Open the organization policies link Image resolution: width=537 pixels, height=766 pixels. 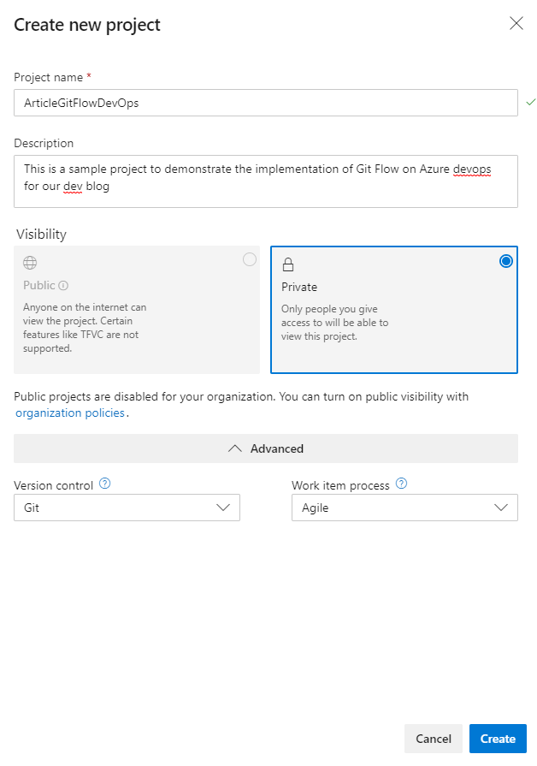coord(71,413)
